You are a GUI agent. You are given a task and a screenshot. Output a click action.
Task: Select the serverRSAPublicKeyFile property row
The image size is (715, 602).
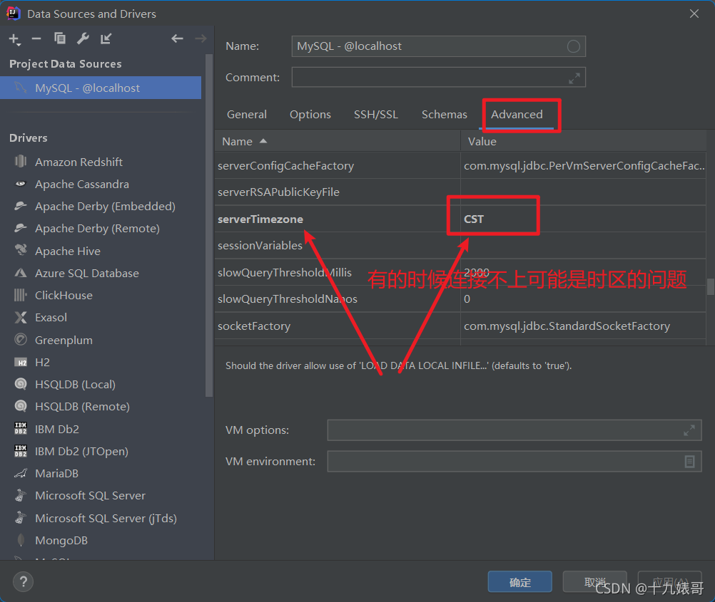tap(460, 192)
